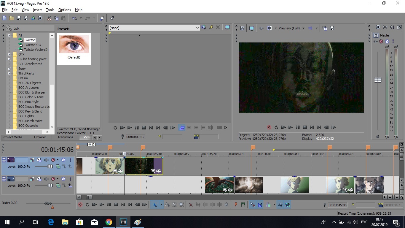Screen dimensions: 405x228
Task: Select the Zoom Edit tool magnifier
Action: click(181, 205)
